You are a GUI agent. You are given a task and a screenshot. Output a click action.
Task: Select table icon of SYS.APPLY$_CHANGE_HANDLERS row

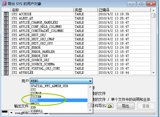(6, 22)
